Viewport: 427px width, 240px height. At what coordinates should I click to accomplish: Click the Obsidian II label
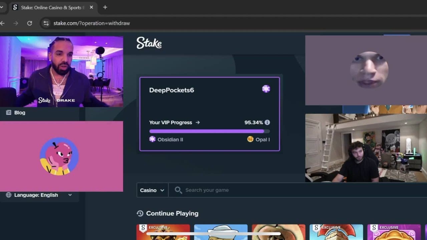click(170, 139)
